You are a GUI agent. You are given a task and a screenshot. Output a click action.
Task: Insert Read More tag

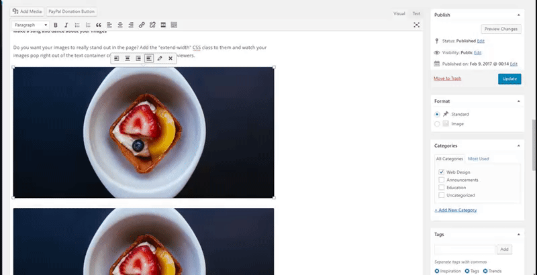(163, 25)
